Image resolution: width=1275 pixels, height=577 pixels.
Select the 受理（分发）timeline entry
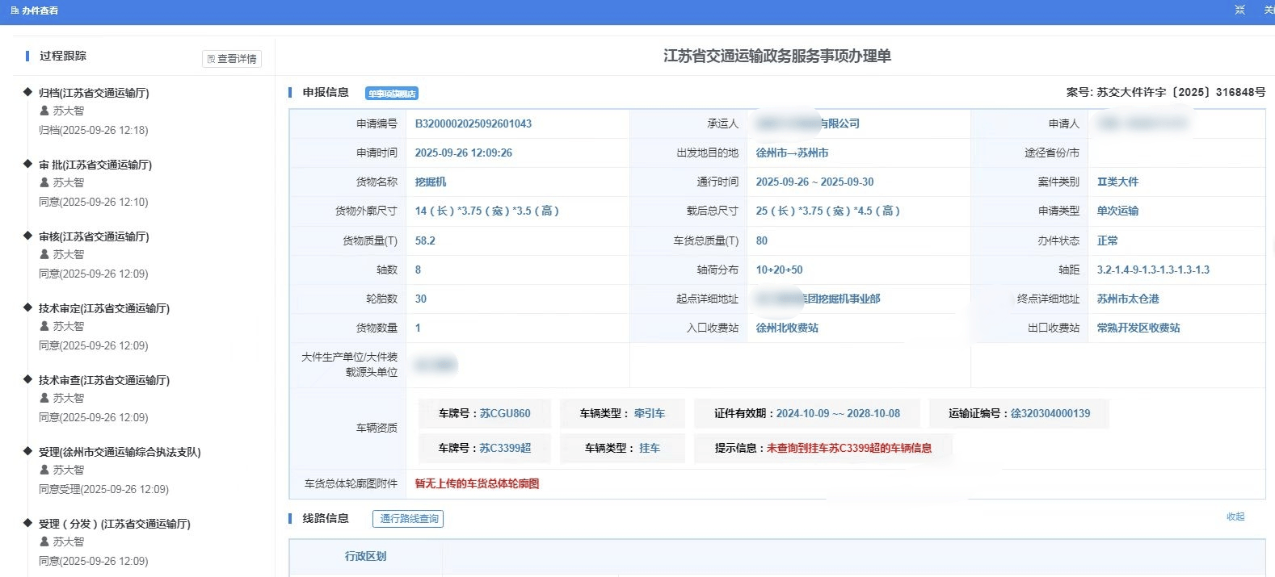click(114, 524)
